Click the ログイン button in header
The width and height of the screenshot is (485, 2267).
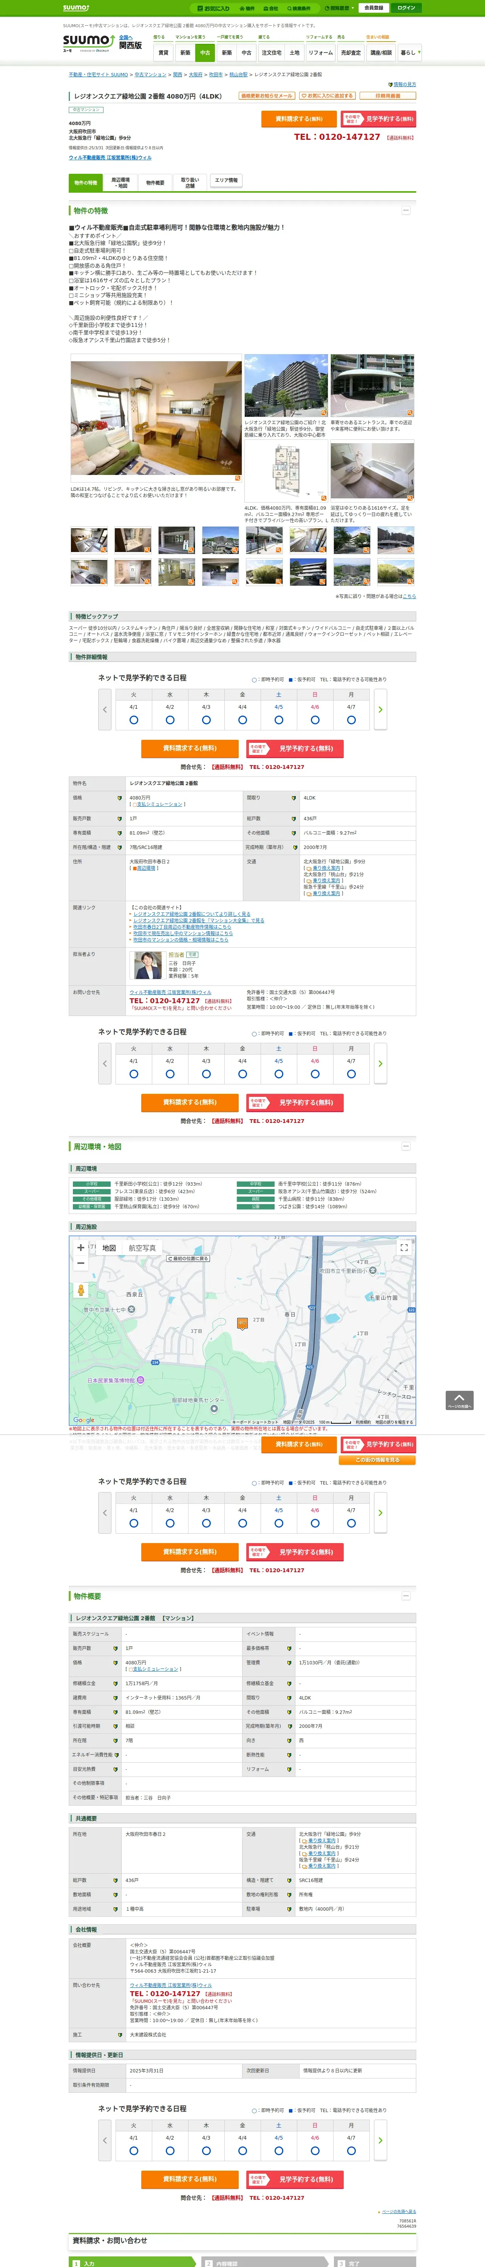406,8
